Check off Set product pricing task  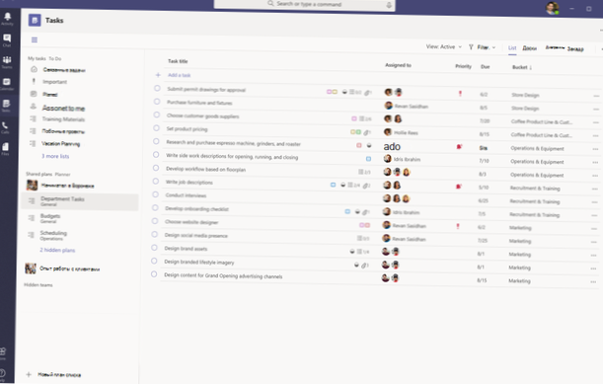(x=156, y=128)
